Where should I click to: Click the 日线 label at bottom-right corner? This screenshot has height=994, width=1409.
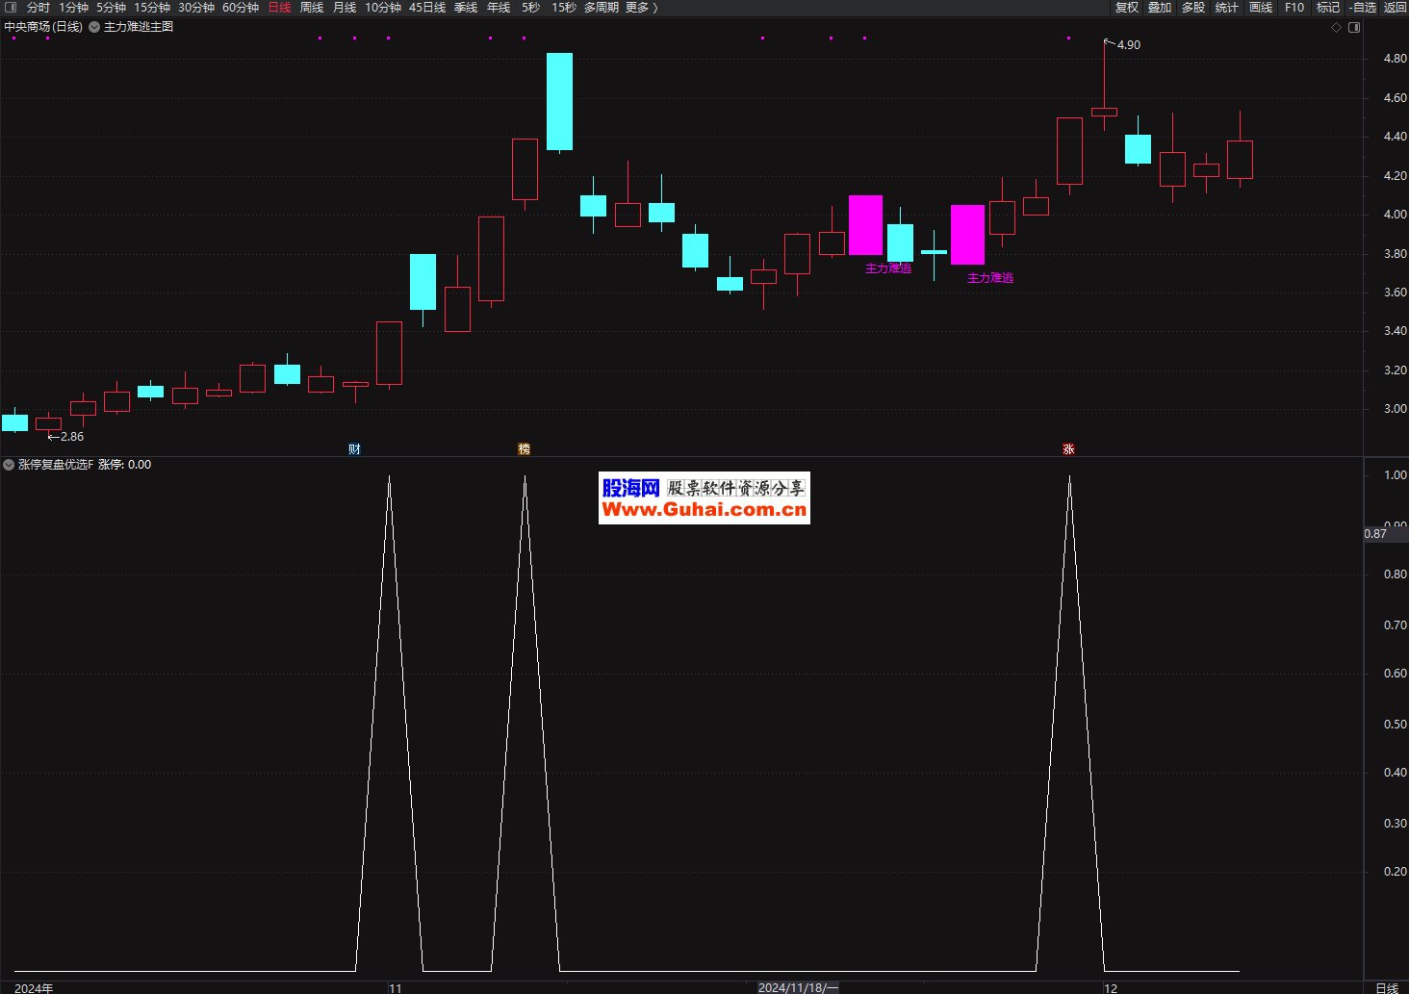click(x=1387, y=988)
